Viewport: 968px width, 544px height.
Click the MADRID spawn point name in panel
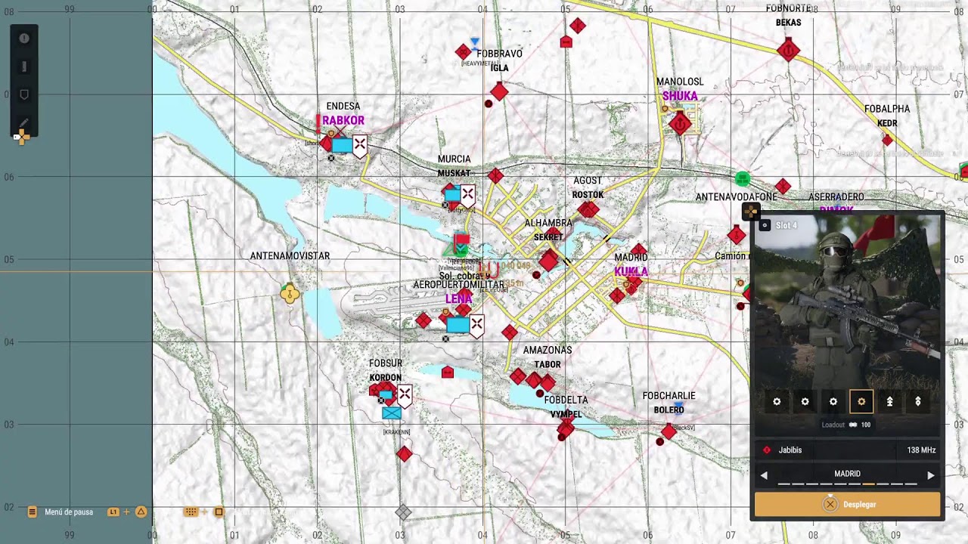pyautogui.click(x=847, y=474)
